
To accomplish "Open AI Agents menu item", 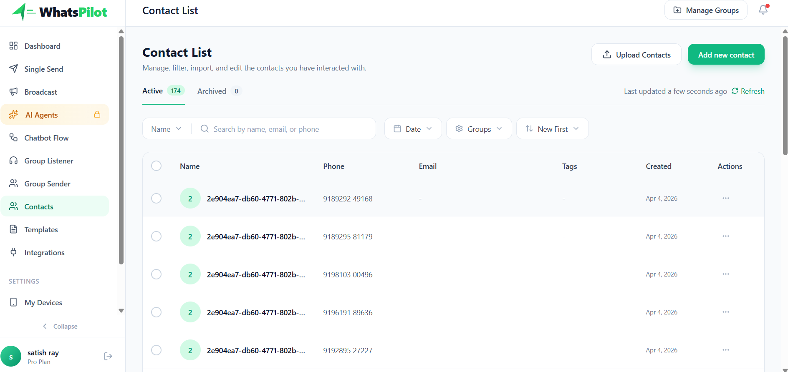I will 55,115.
